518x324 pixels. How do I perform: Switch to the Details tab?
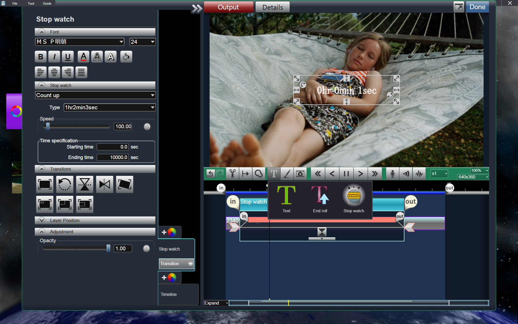pyautogui.click(x=272, y=7)
